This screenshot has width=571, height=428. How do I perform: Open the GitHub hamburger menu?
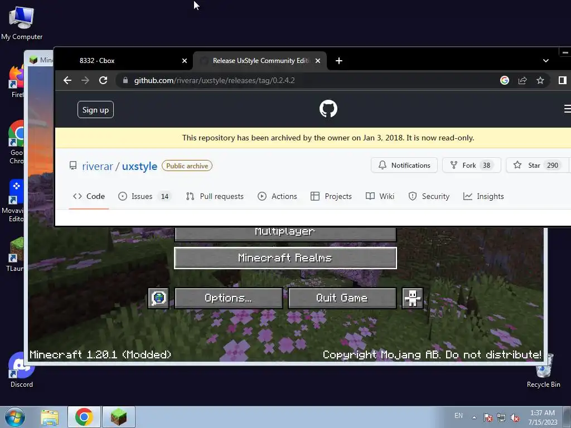567,109
